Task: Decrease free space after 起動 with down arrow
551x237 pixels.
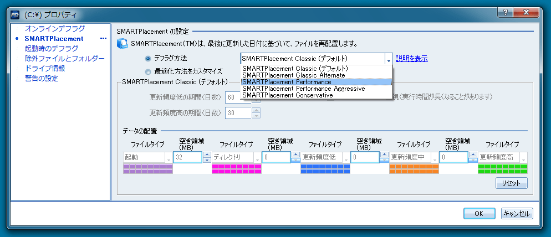Action: click(x=207, y=160)
